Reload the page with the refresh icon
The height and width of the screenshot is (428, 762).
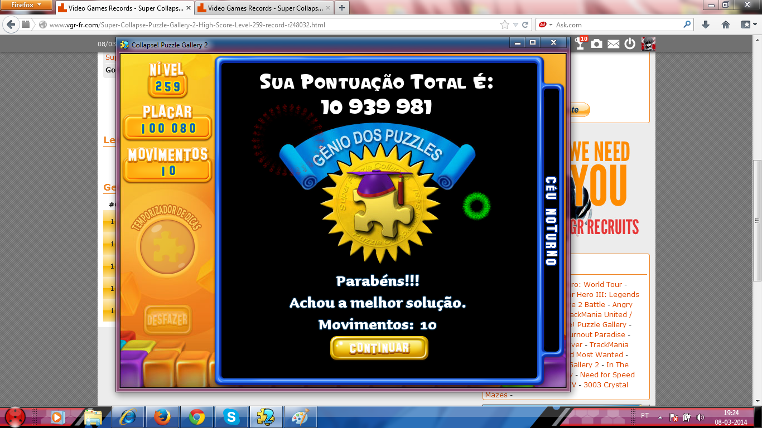click(x=525, y=25)
